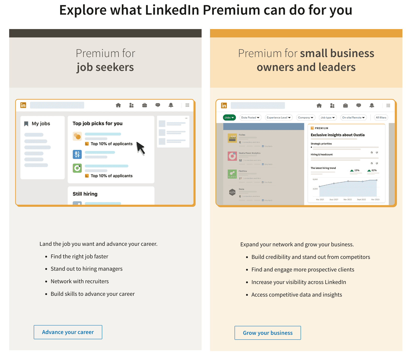410x356 pixels.
Task: Click the FixDex company logo
Action: point(232,138)
